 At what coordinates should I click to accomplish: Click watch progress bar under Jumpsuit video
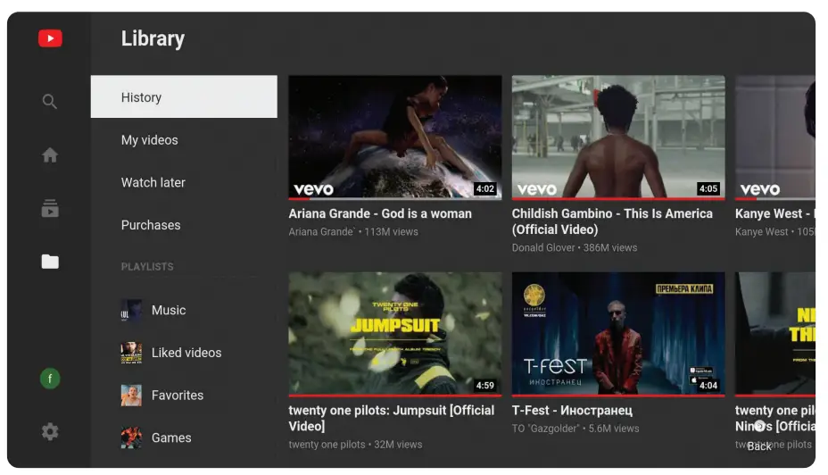[395, 396]
